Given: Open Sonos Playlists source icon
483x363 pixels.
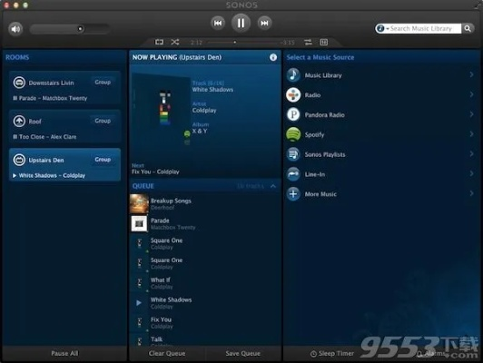Looking at the screenshot, I should coord(293,154).
